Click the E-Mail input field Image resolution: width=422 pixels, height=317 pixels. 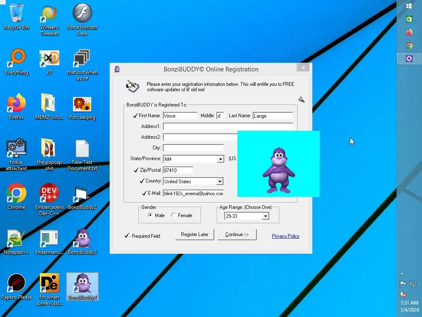click(x=193, y=193)
